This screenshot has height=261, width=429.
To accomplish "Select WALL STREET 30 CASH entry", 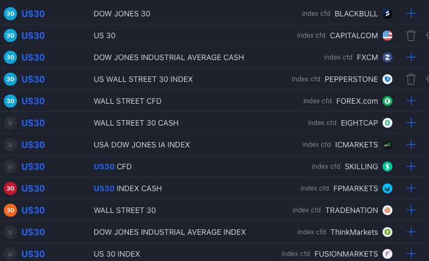I will [136, 123].
